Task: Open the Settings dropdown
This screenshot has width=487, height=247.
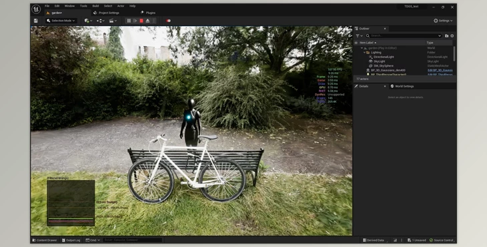Action: click(443, 21)
